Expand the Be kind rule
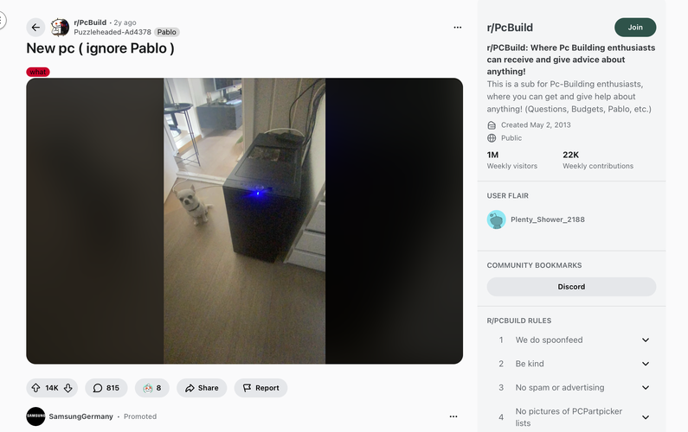This screenshot has width=688, height=432. 646,364
